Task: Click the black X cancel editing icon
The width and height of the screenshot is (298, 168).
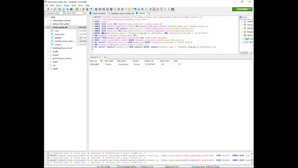Action: 119,9
